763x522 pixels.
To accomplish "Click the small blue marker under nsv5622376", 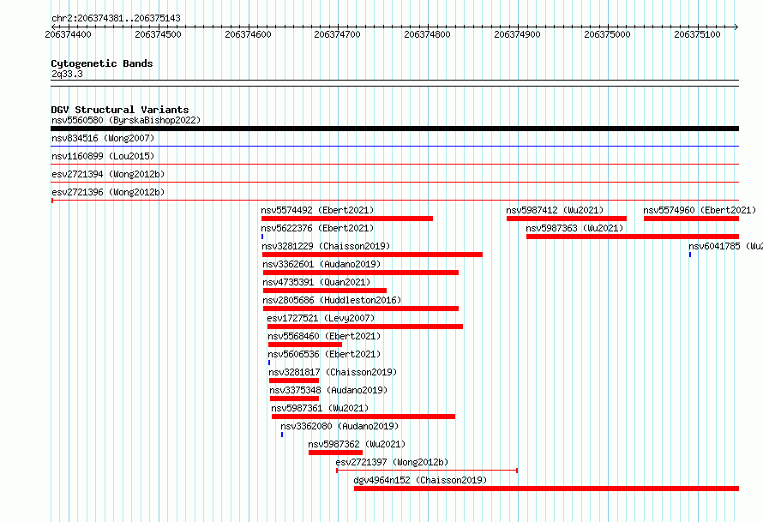I will pyautogui.click(x=262, y=237).
